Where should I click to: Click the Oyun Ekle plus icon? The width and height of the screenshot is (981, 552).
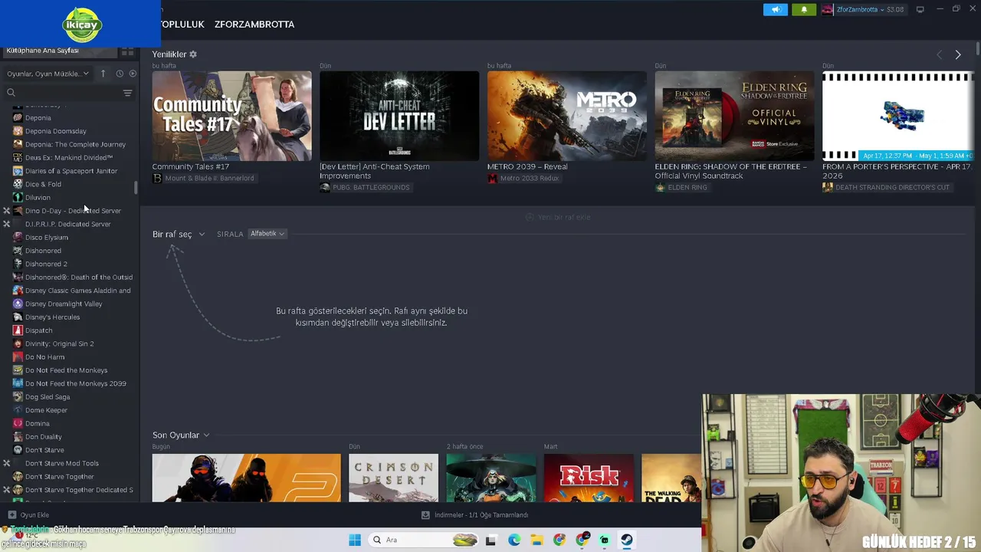coord(11,515)
